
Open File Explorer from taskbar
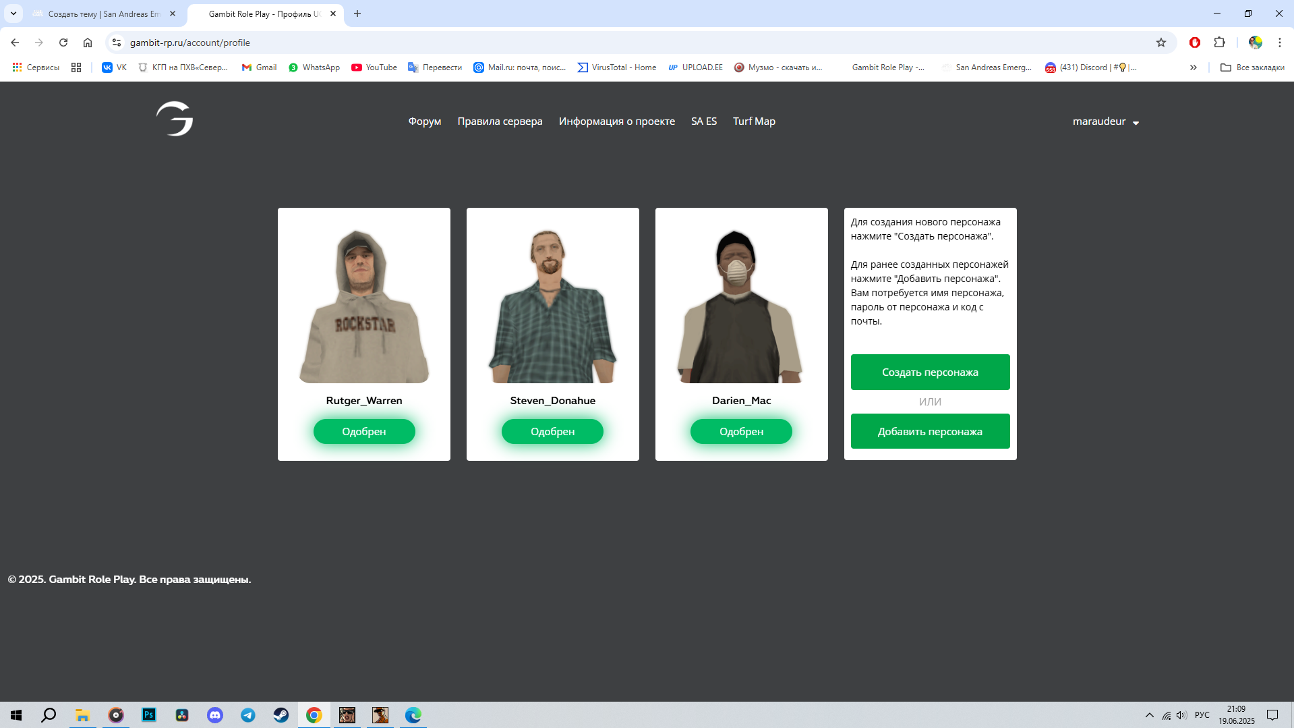point(82,715)
